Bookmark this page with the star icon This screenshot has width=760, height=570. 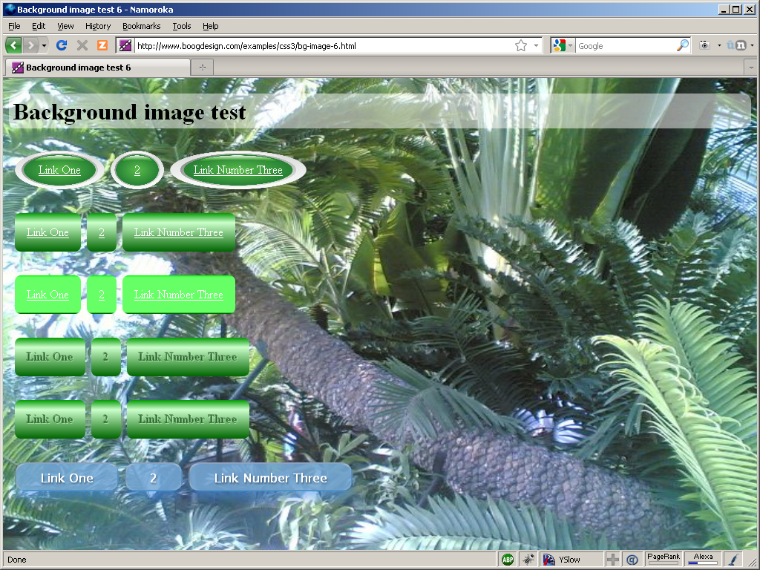click(x=521, y=45)
